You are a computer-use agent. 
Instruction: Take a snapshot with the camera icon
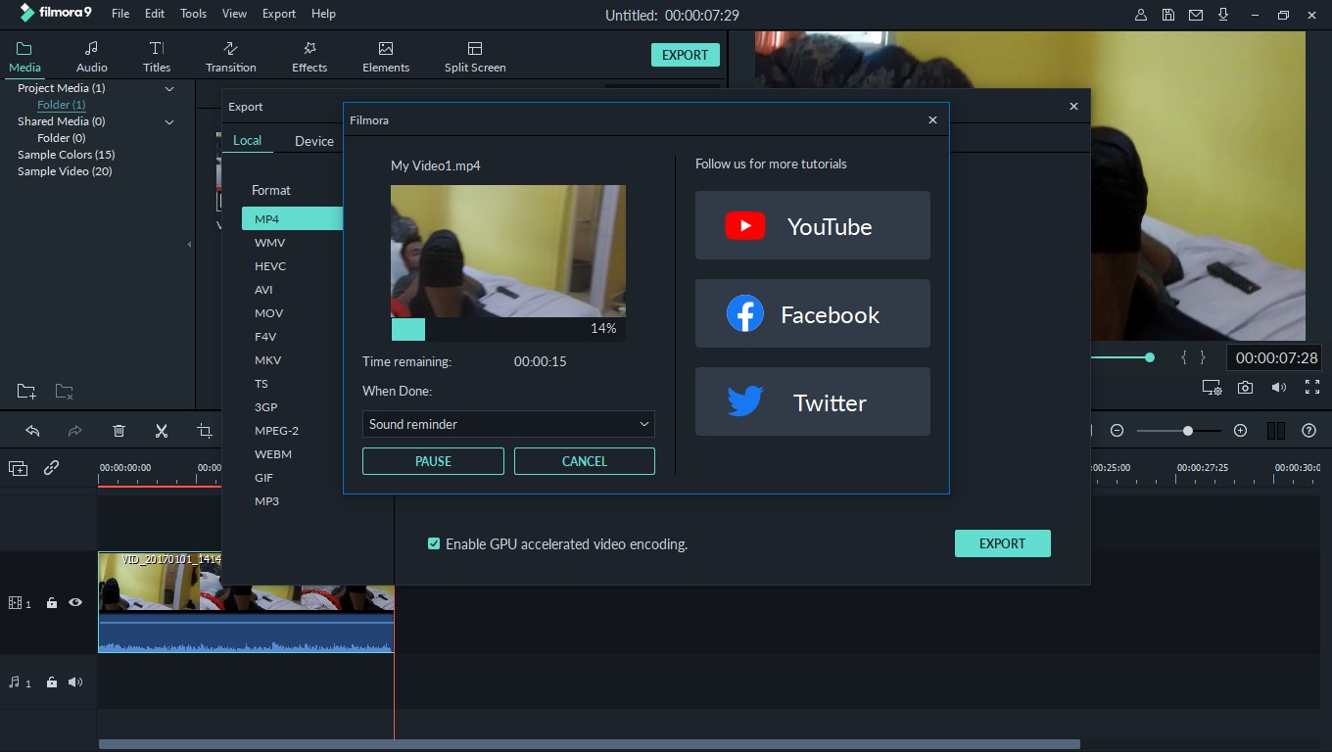(x=1245, y=388)
